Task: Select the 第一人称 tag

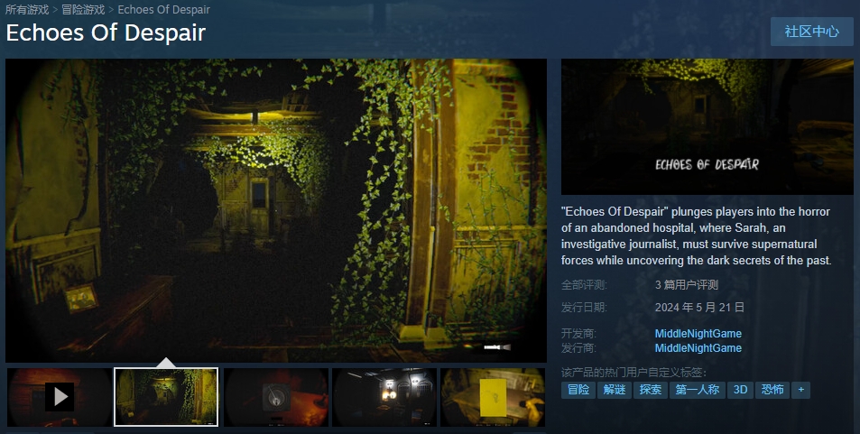Action: tap(698, 390)
